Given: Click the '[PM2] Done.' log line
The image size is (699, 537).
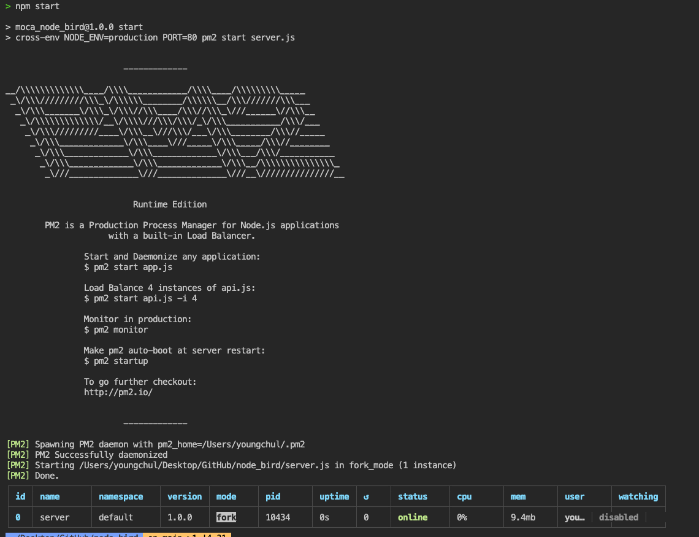Looking at the screenshot, I should coord(33,476).
